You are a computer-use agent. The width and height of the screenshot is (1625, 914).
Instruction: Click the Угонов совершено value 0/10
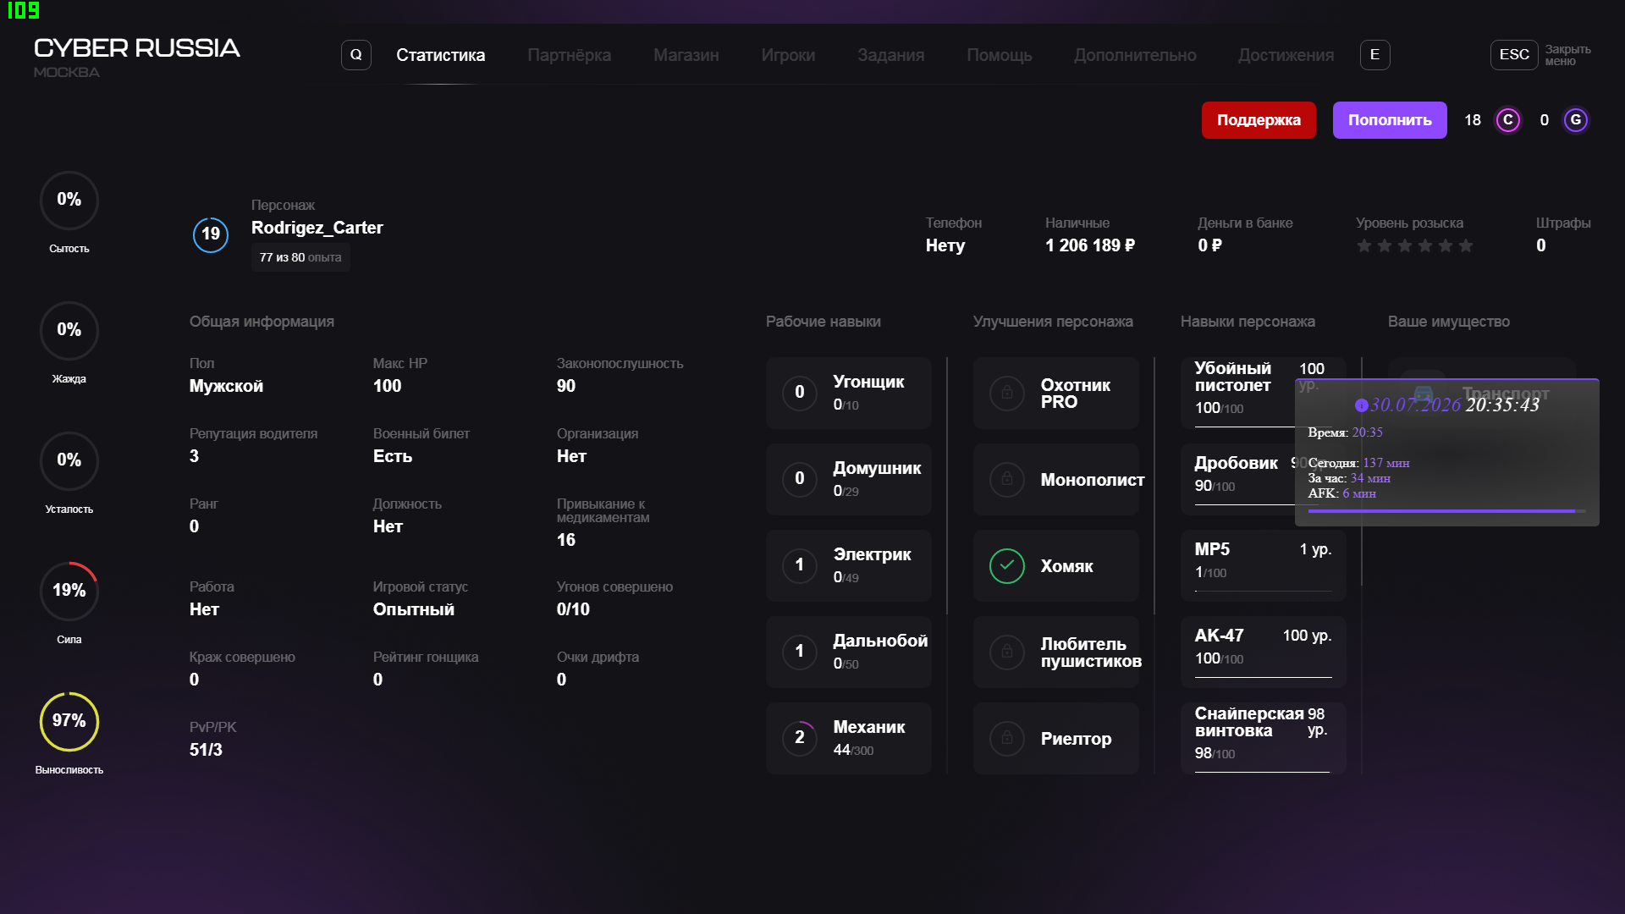click(573, 609)
